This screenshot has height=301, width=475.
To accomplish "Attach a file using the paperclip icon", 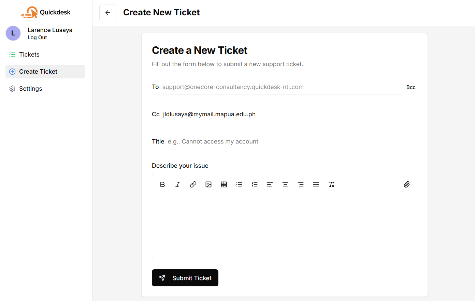I will (407, 184).
